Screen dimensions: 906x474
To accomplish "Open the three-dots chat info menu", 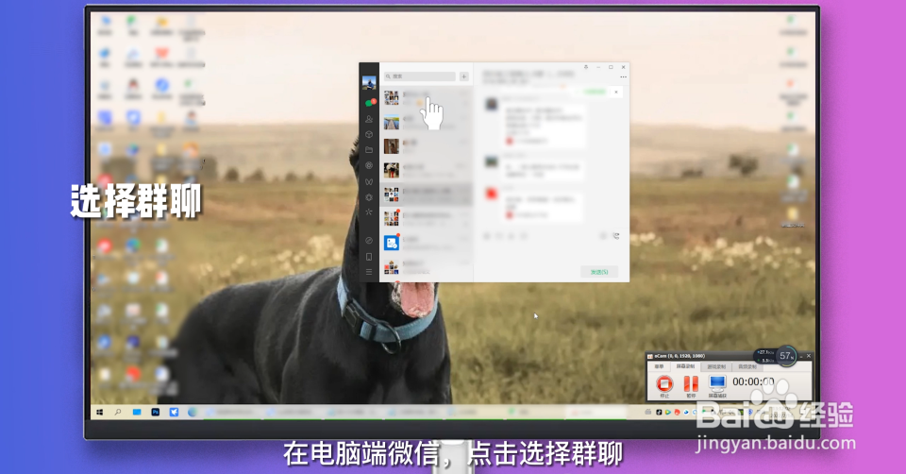I will click(x=624, y=76).
